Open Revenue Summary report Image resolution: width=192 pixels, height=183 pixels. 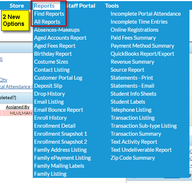(x=132, y=62)
